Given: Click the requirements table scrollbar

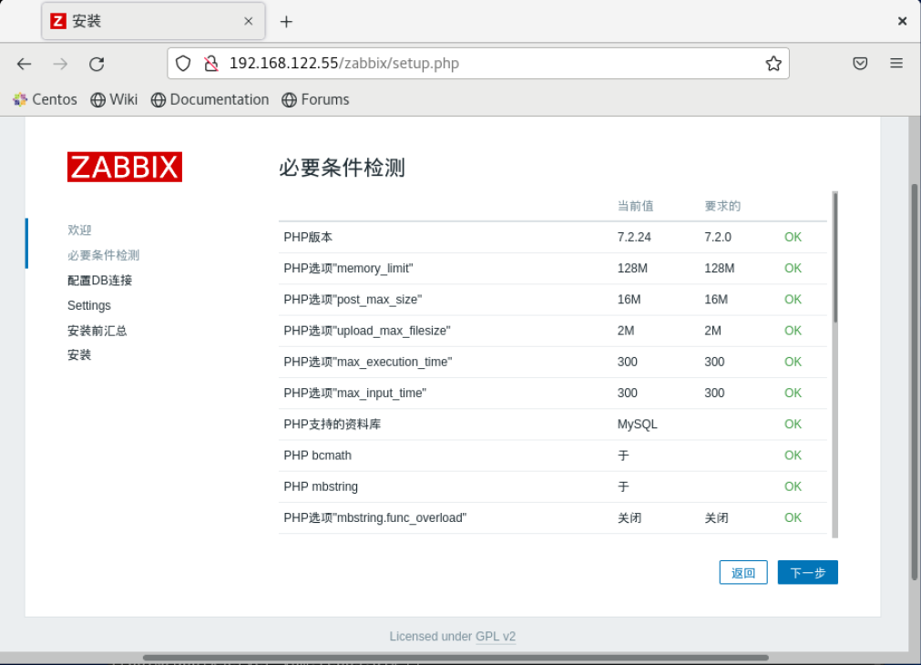Looking at the screenshot, I should pos(835,257).
